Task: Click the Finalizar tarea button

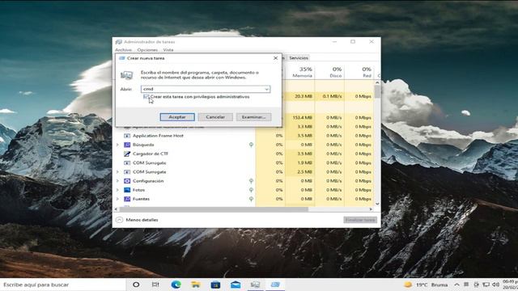Action: [360, 220]
